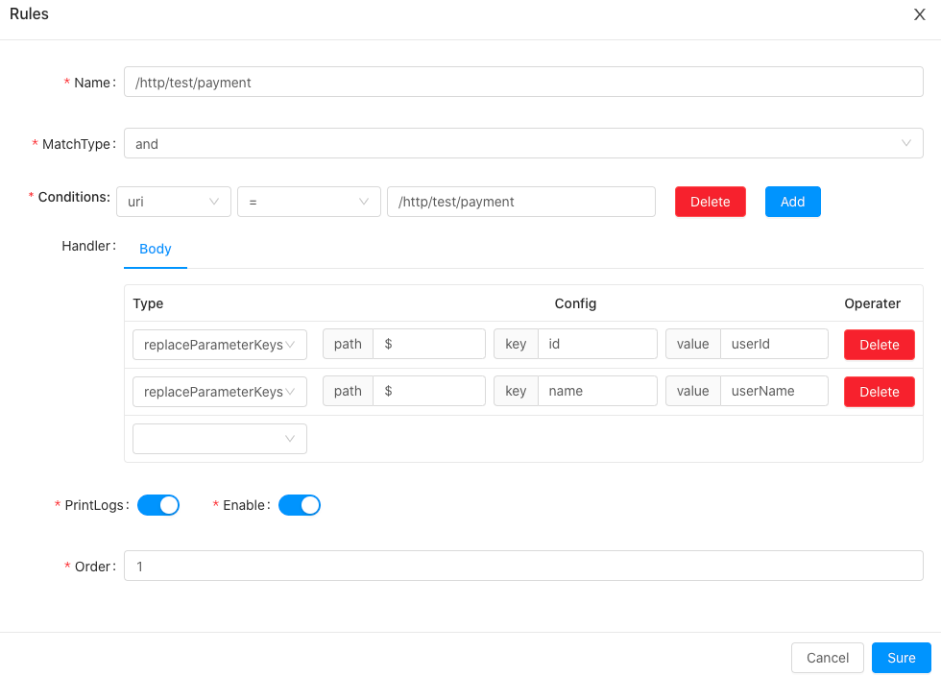Switch to the Body tab
This screenshot has width=941, height=676.
156,249
